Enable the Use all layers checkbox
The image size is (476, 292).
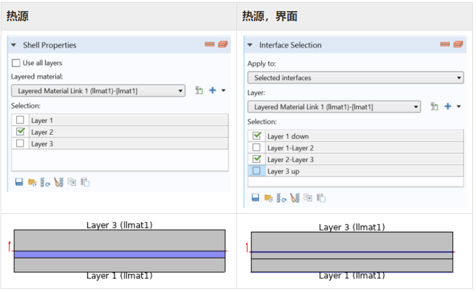(16, 63)
